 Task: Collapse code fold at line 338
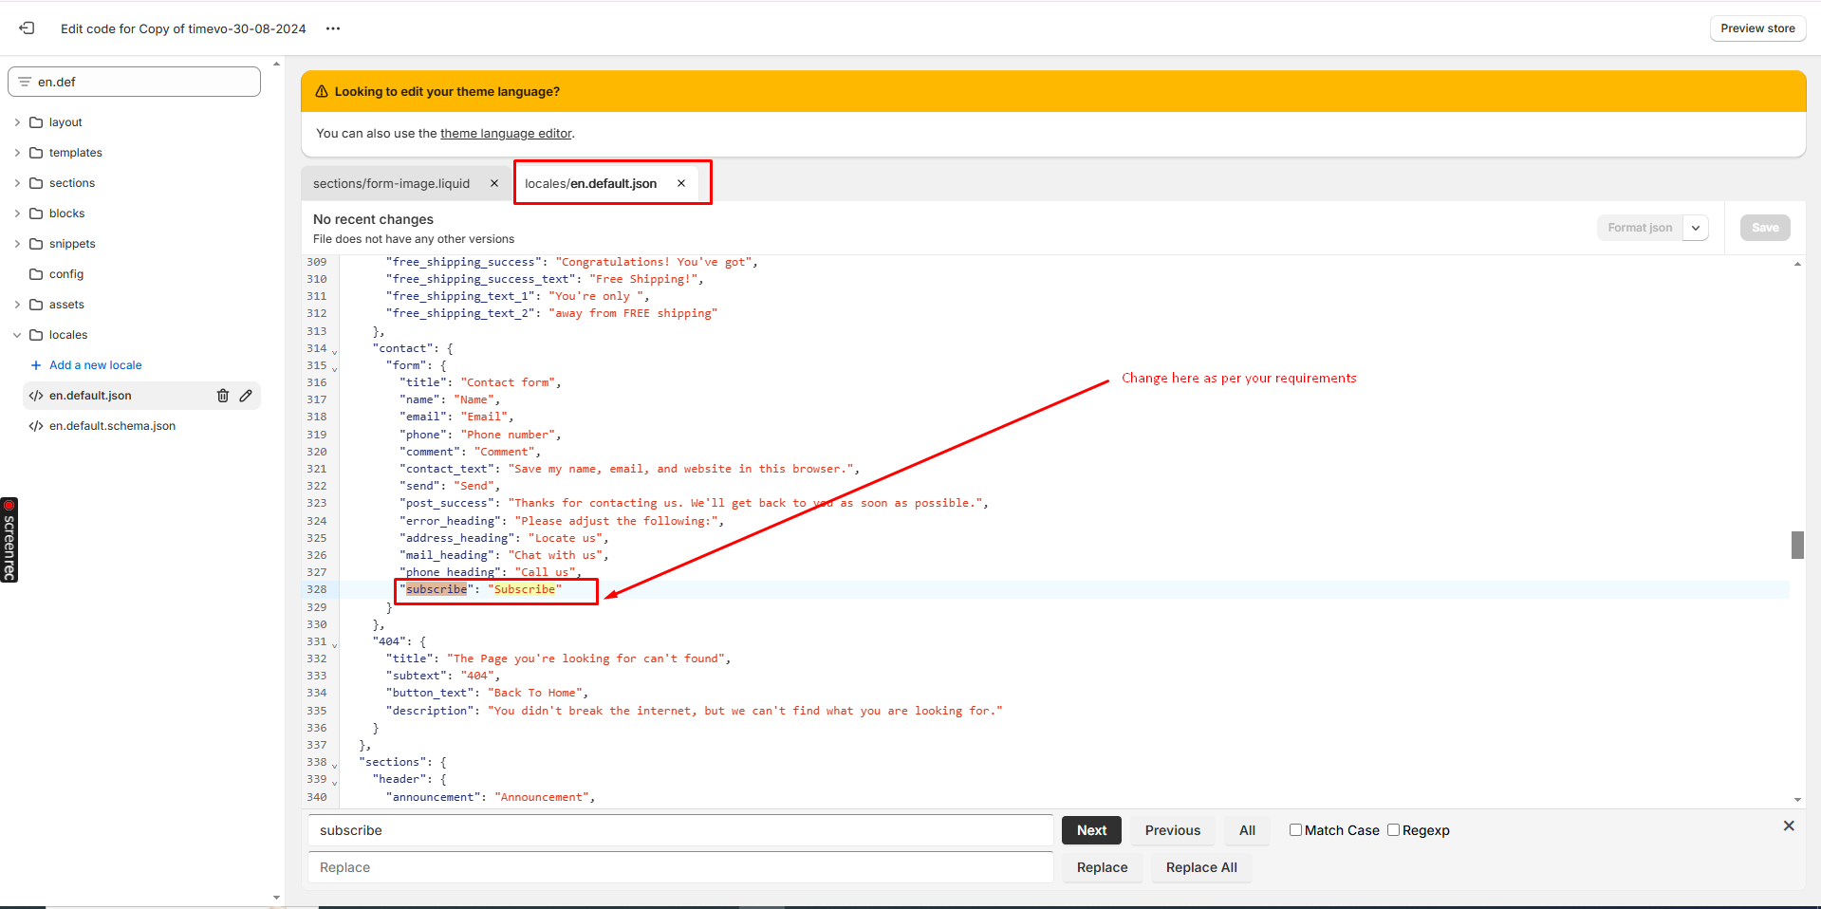(334, 766)
